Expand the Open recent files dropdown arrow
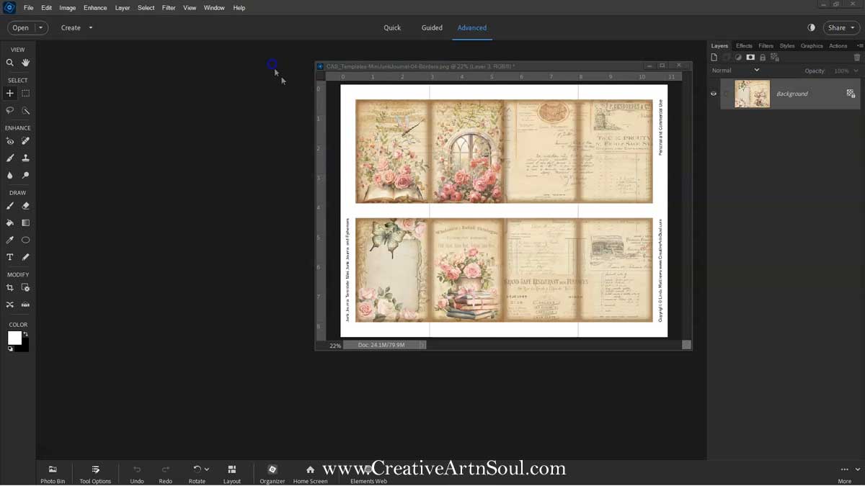The width and height of the screenshot is (865, 486). pos(40,27)
